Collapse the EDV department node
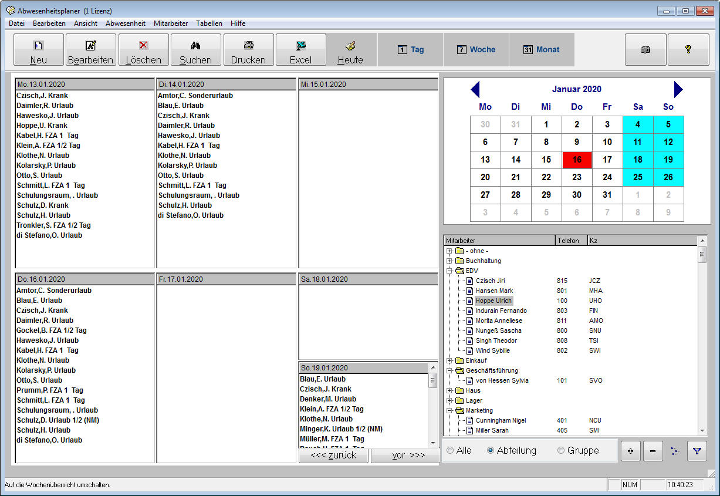This screenshot has width=720, height=496. (449, 271)
